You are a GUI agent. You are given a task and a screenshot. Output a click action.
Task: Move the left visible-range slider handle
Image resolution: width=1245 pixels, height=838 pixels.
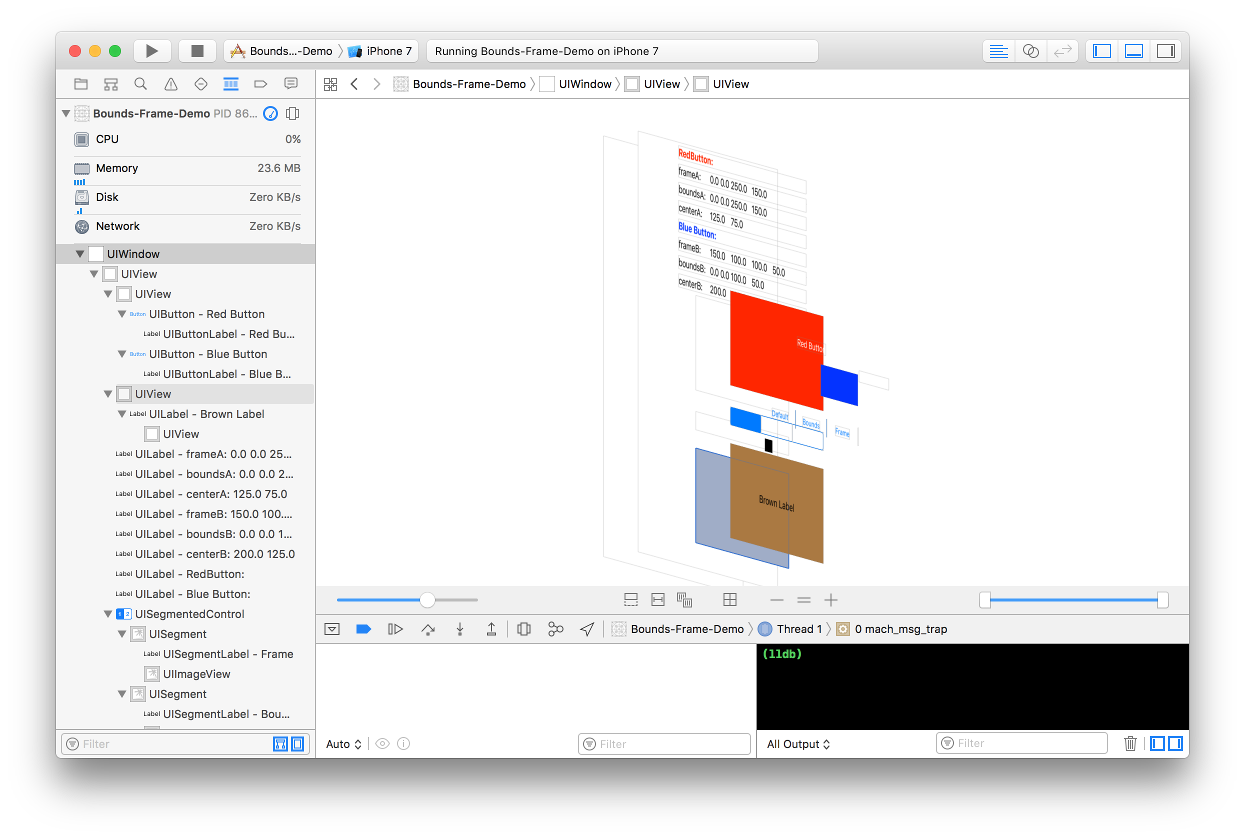(x=985, y=599)
